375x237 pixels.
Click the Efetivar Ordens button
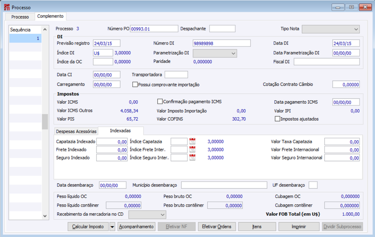pos(217,226)
